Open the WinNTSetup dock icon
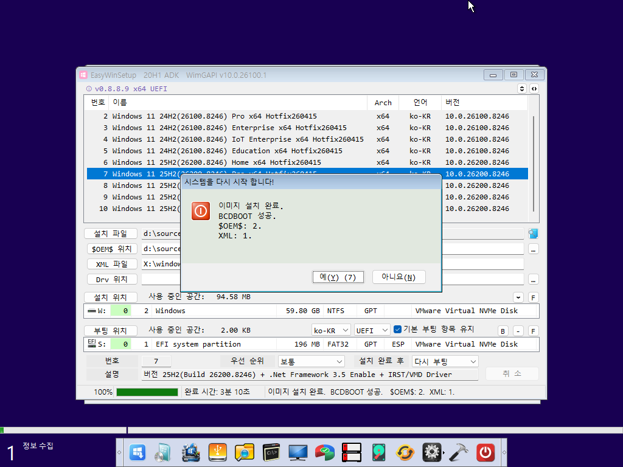The image size is (623, 467). coord(190,452)
